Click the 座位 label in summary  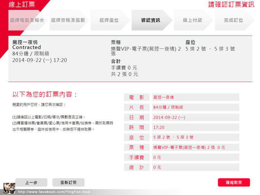pyautogui.click(x=190, y=42)
